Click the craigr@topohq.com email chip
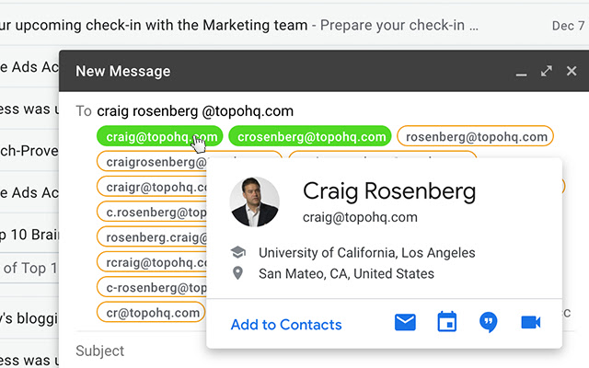 [x=150, y=187]
